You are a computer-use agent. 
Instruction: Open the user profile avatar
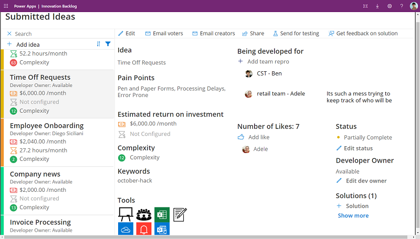[x=414, y=6]
